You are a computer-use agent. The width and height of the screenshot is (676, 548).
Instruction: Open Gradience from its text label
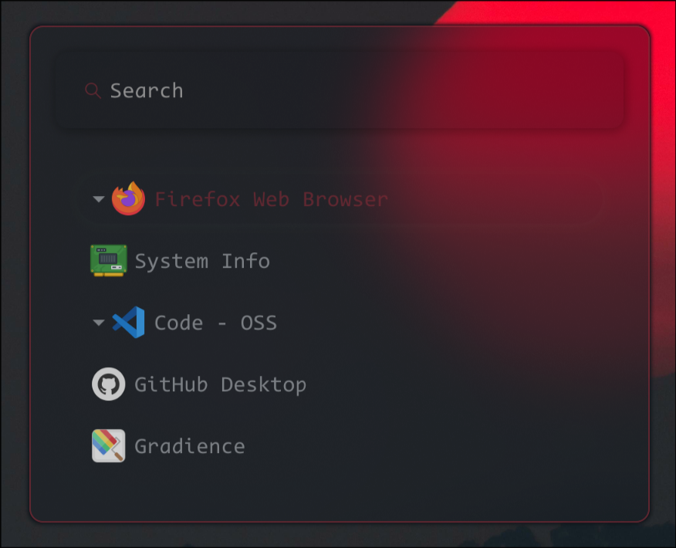[x=189, y=446]
